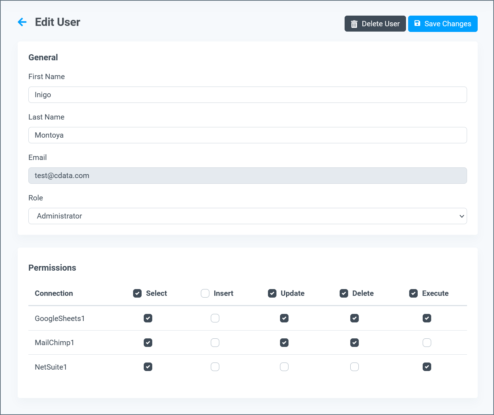Check Insert for NetSuite1
Viewport: 494px width, 415px height.
click(x=215, y=367)
